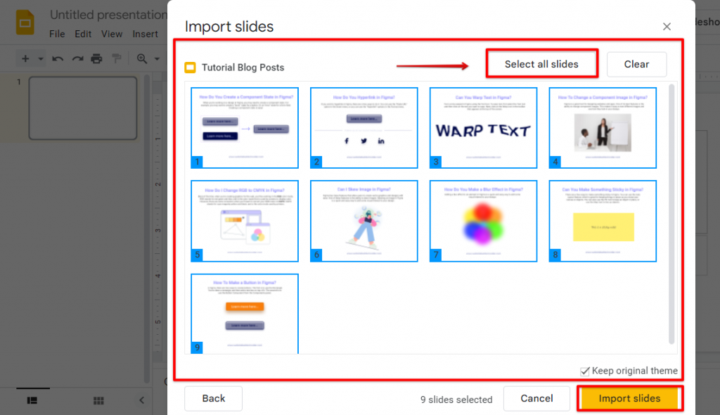Screen dimensions: 720x415
Task: Select the Undo icon in the toolbar
Action: pos(58,58)
